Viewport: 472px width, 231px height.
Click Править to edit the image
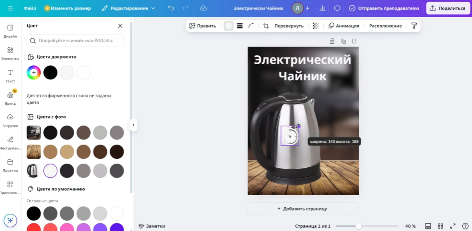pyautogui.click(x=203, y=26)
